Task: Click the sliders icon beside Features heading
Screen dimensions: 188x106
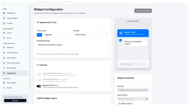Action: [x=38, y=65]
